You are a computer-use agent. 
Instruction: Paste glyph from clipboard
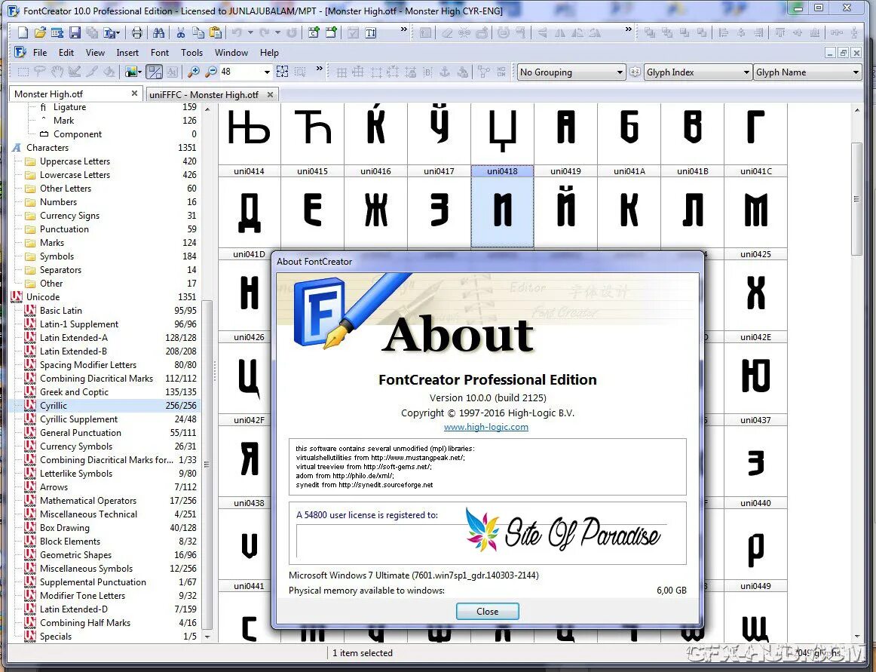click(216, 32)
